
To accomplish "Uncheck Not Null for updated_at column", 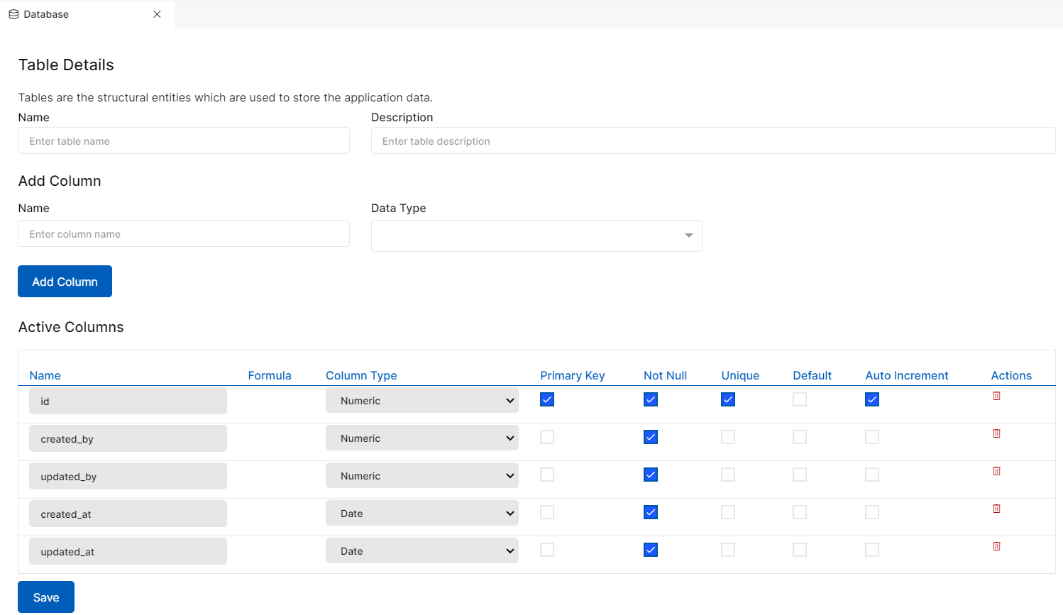I will (651, 550).
